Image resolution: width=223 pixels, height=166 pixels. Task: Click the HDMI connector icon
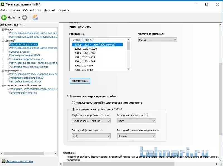72,27
